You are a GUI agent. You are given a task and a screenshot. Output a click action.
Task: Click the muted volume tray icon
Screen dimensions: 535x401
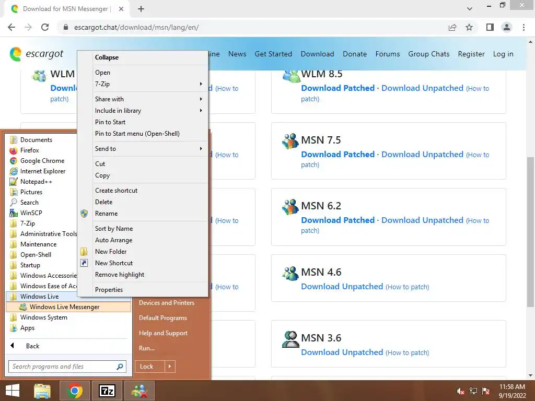click(x=461, y=391)
